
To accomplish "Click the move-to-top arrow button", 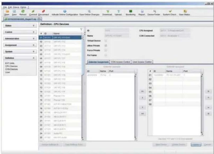I will point(208,91).
